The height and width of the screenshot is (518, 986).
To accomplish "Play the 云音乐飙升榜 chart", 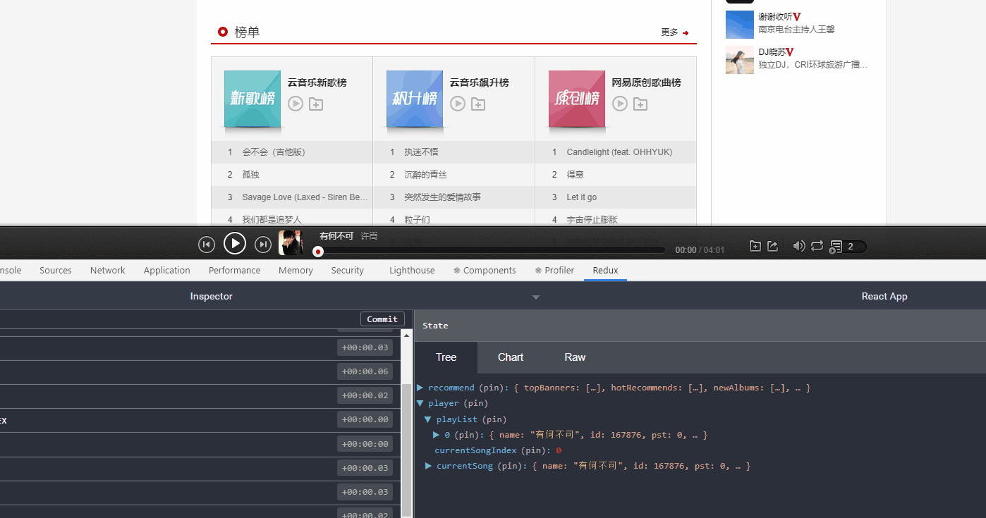I will [x=458, y=104].
